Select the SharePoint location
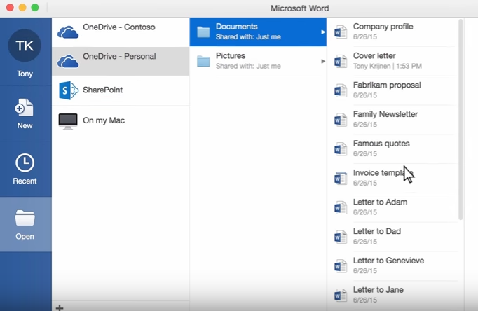 point(121,90)
